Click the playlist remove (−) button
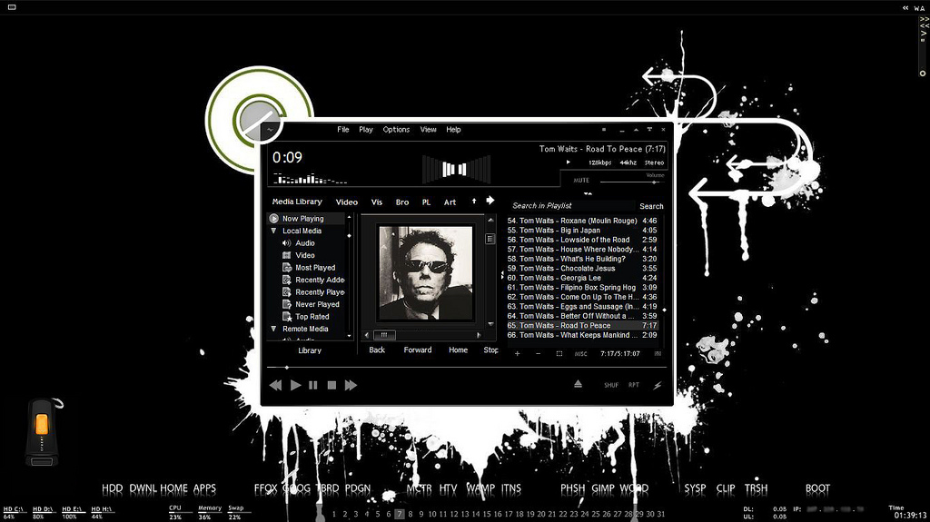 click(x=538, y=353)
